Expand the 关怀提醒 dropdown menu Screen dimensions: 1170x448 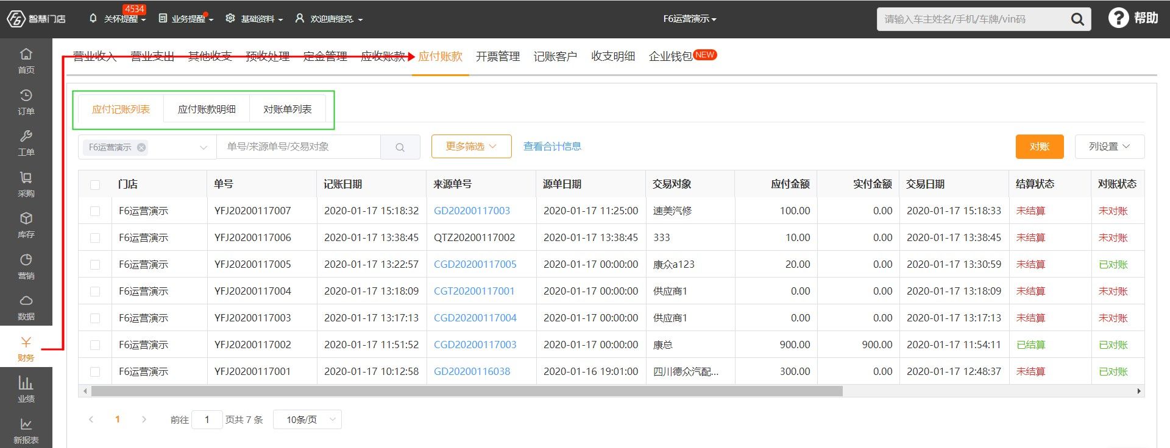[x=143, y=20]
